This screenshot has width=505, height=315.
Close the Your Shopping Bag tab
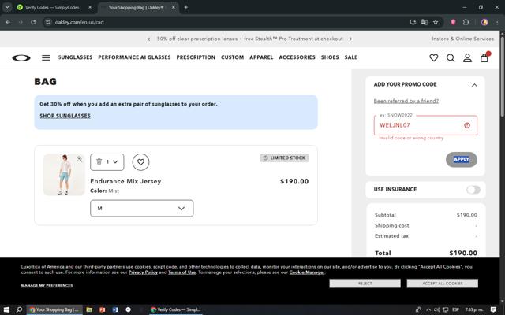[174, 7]
